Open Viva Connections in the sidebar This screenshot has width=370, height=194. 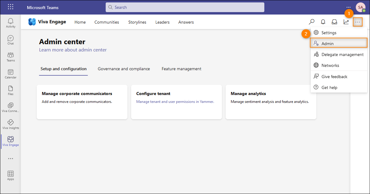pyautogui.click(x=11, y=107)
